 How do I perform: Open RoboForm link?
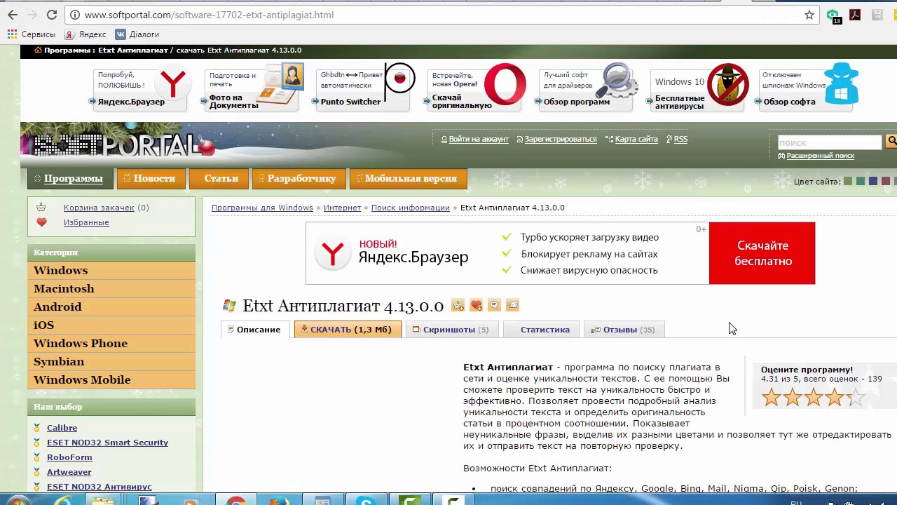pyautogui.click(x=69, y=457)
